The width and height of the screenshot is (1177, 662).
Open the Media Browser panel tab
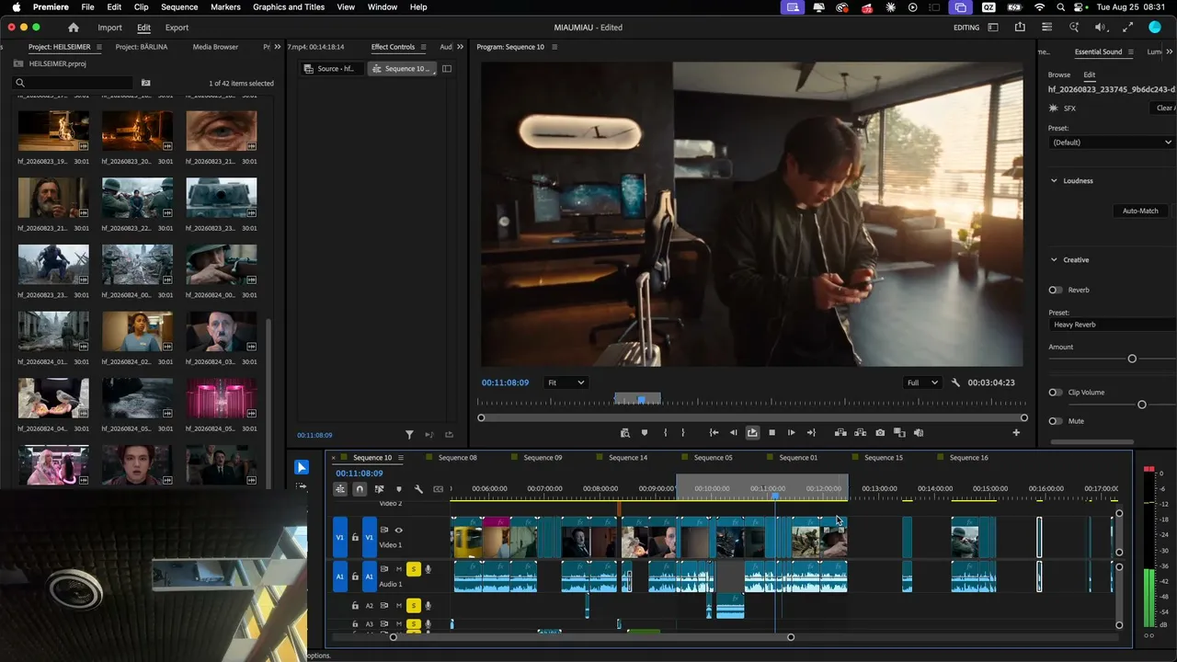point(215,47)
